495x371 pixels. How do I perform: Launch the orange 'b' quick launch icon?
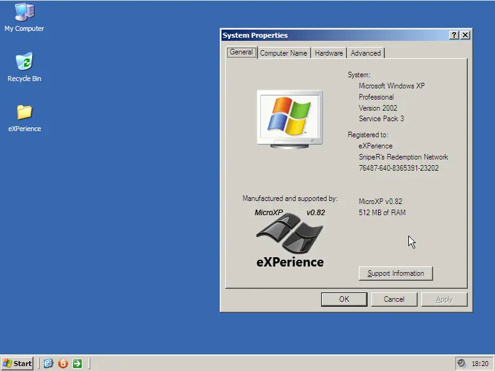[x=63, y=364]
